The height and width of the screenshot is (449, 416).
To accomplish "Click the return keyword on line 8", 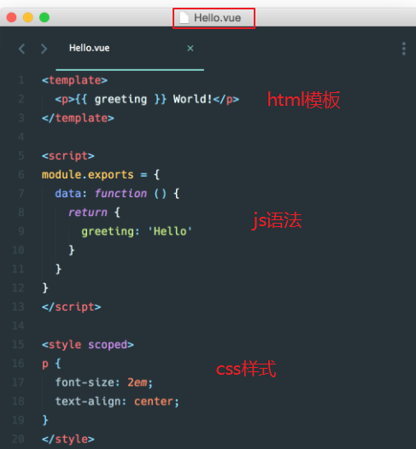I will 88,213.
